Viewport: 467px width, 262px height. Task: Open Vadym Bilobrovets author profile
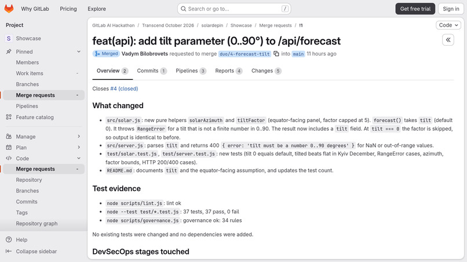[145, 54]
